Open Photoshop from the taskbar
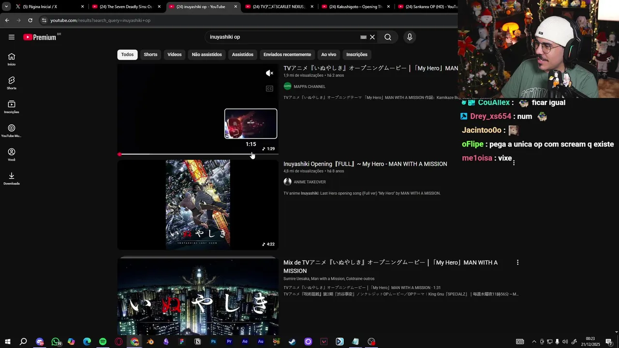 click(x=213, y=342)
